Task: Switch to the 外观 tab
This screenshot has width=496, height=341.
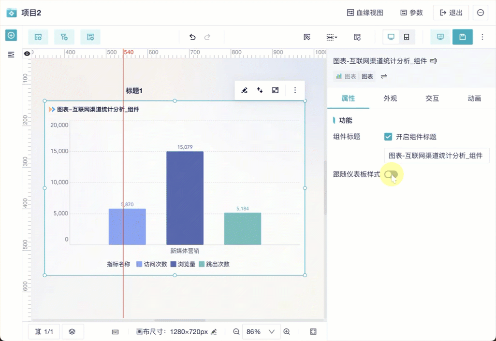Action: click(390, 98)
